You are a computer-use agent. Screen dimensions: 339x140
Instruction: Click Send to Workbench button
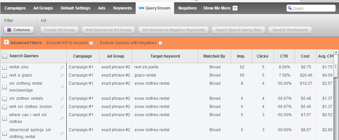pyautogui.click(x=290, y=30)
